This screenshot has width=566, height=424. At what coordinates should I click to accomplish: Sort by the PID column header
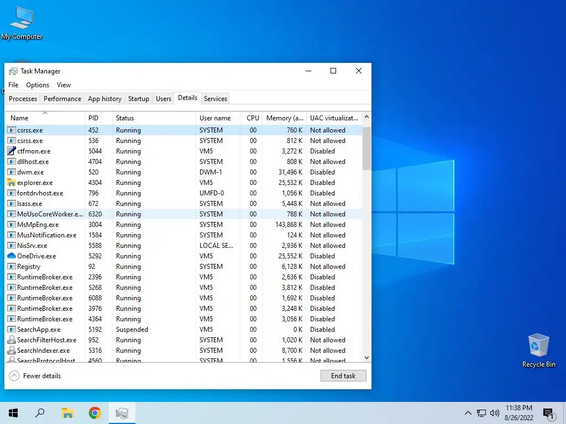(x=98, y=118)
